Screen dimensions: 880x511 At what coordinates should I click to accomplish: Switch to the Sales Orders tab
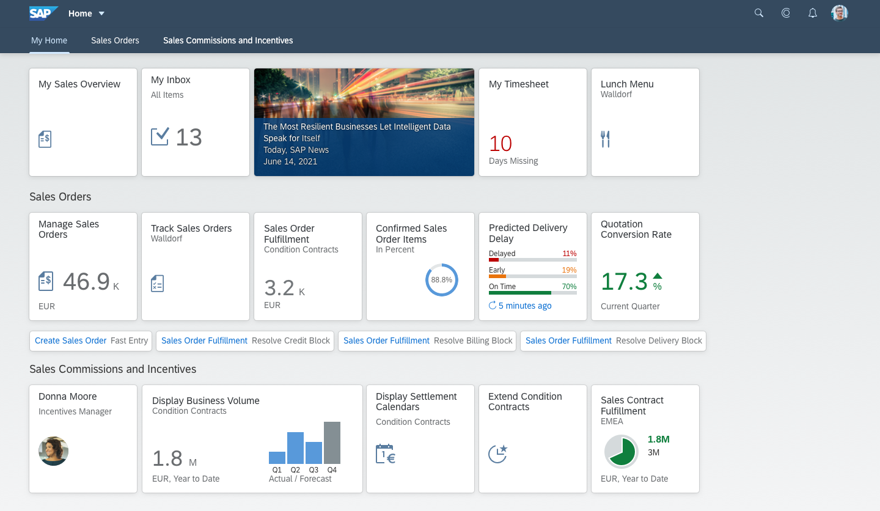115,40
